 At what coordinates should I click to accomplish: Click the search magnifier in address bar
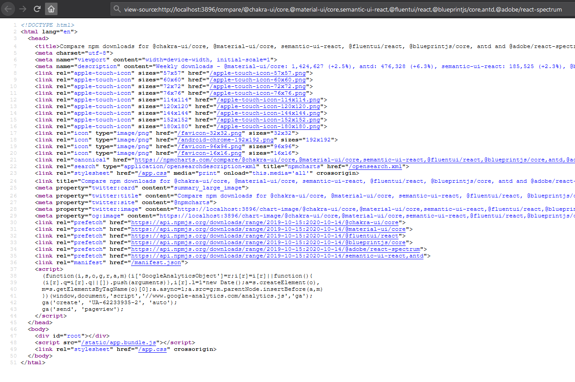pyautogui.click(x=117, y=9)
